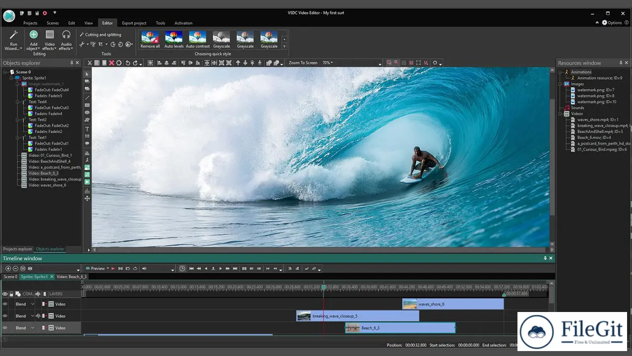The image size is (632, 356).
Task: Click Zoom To Screen button
Action: tap(303, 63)
